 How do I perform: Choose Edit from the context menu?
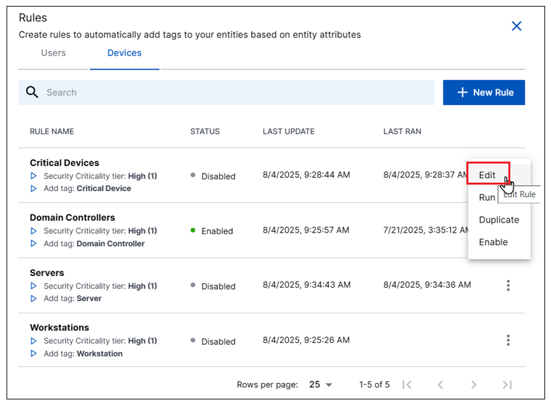(487, 175)
